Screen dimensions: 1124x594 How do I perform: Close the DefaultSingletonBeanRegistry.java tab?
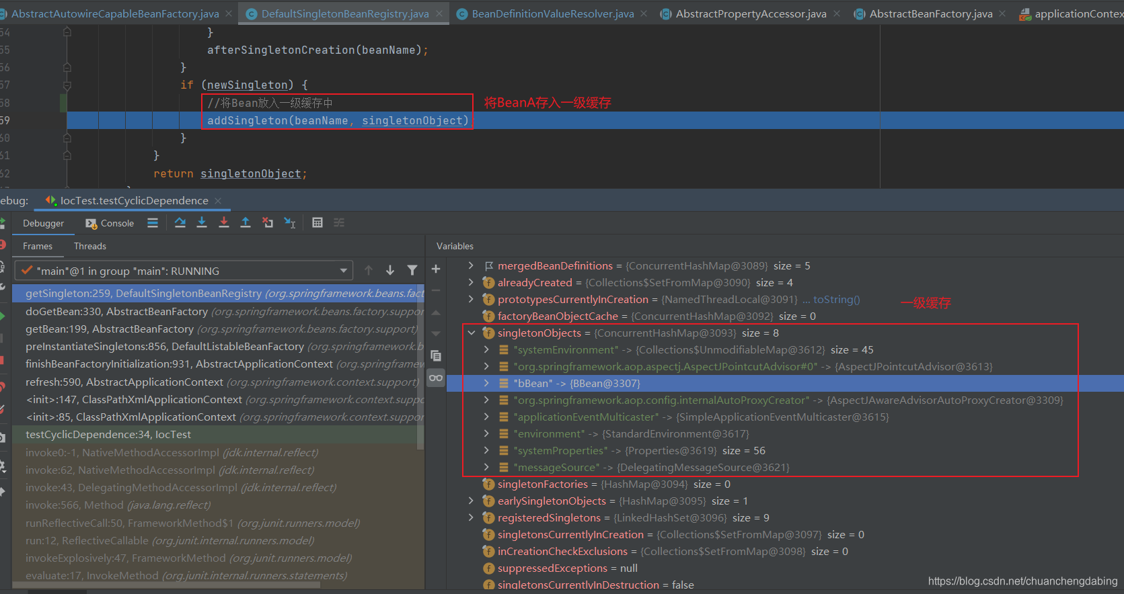439,13
